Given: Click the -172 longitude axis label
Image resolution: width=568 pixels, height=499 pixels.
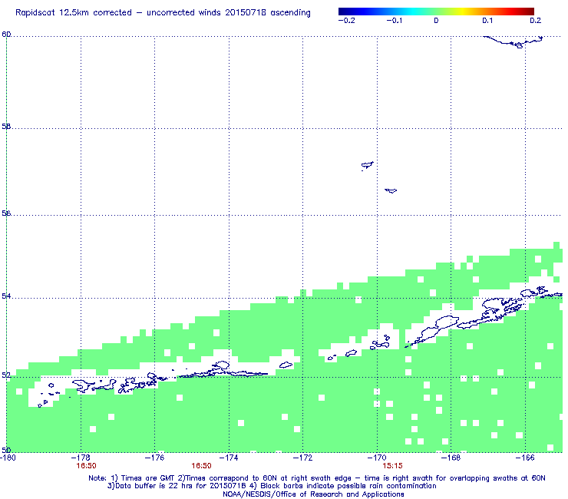Looking at the screenshot, I should point(303,458).
